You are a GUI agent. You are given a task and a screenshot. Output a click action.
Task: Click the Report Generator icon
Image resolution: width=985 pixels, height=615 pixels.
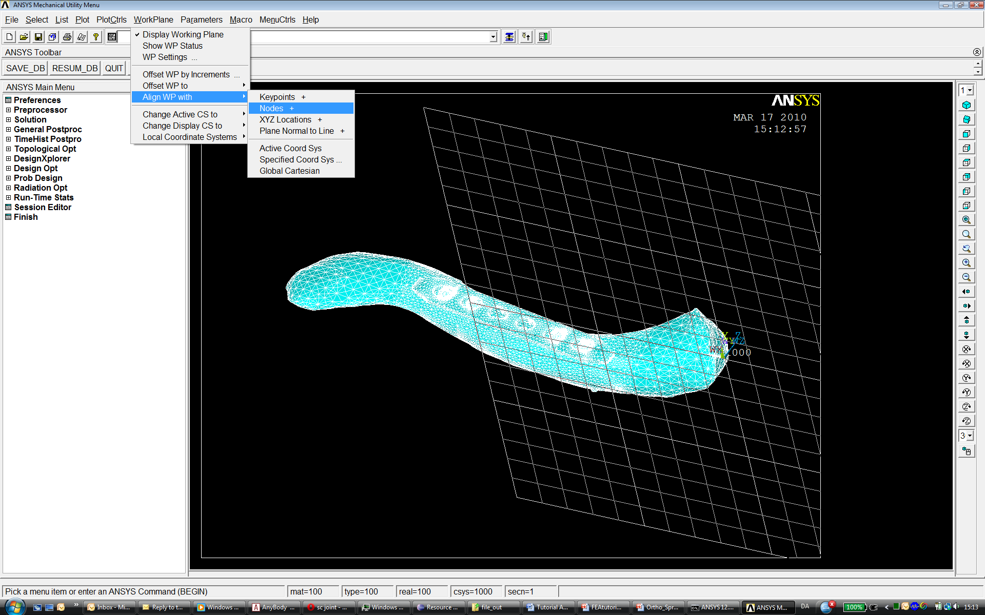point(82,37)
